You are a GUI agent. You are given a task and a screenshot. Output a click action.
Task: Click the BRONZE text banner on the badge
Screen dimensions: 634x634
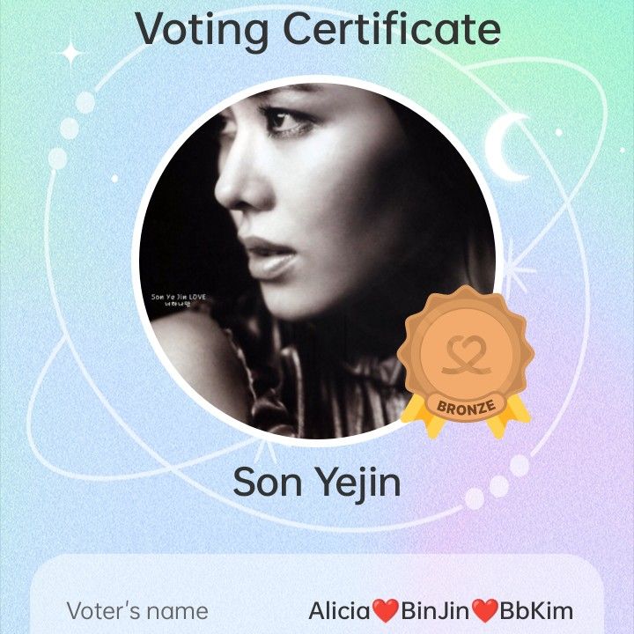[x=466, y=407]
